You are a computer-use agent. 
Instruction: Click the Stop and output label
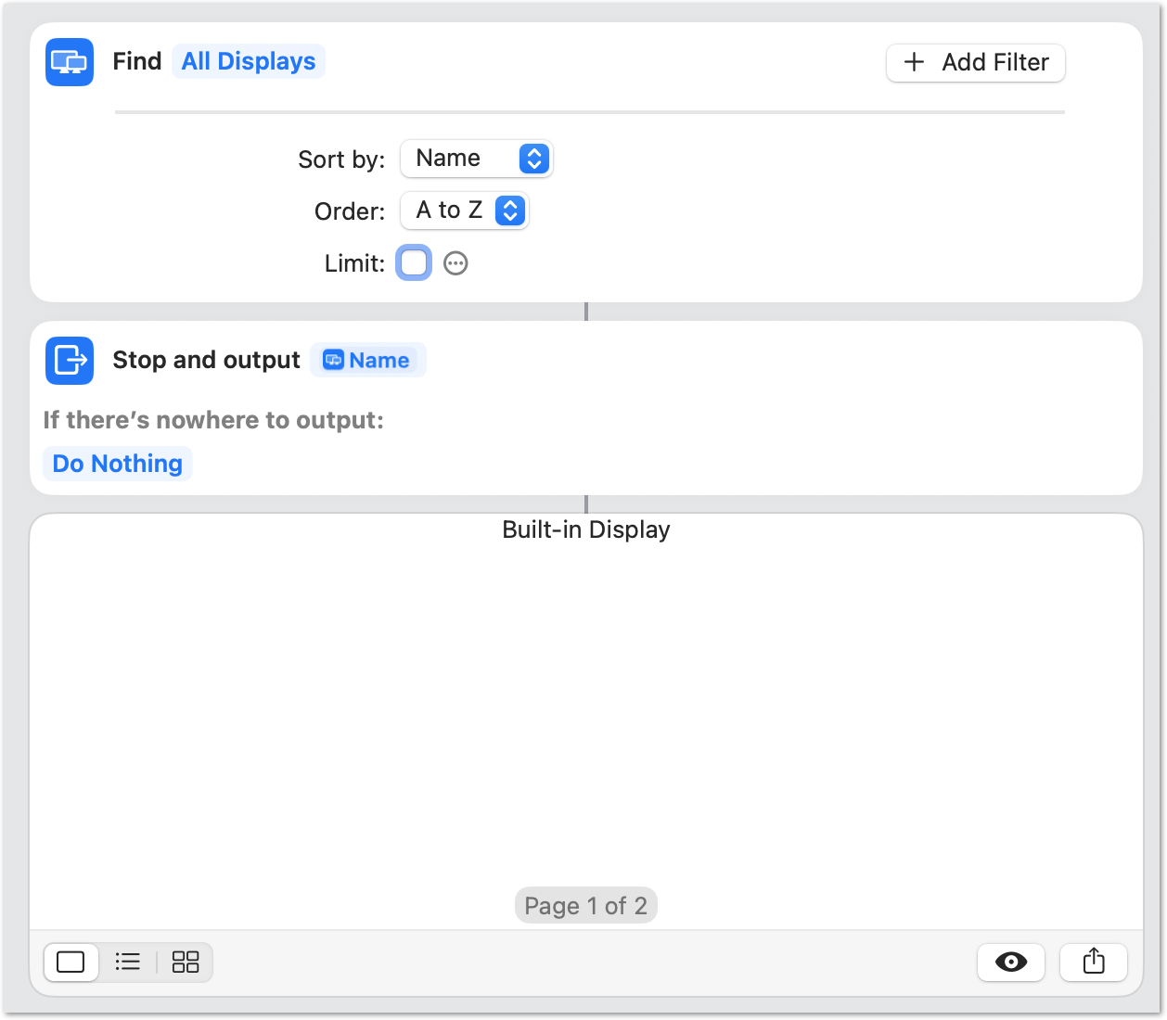coord(206,361)
